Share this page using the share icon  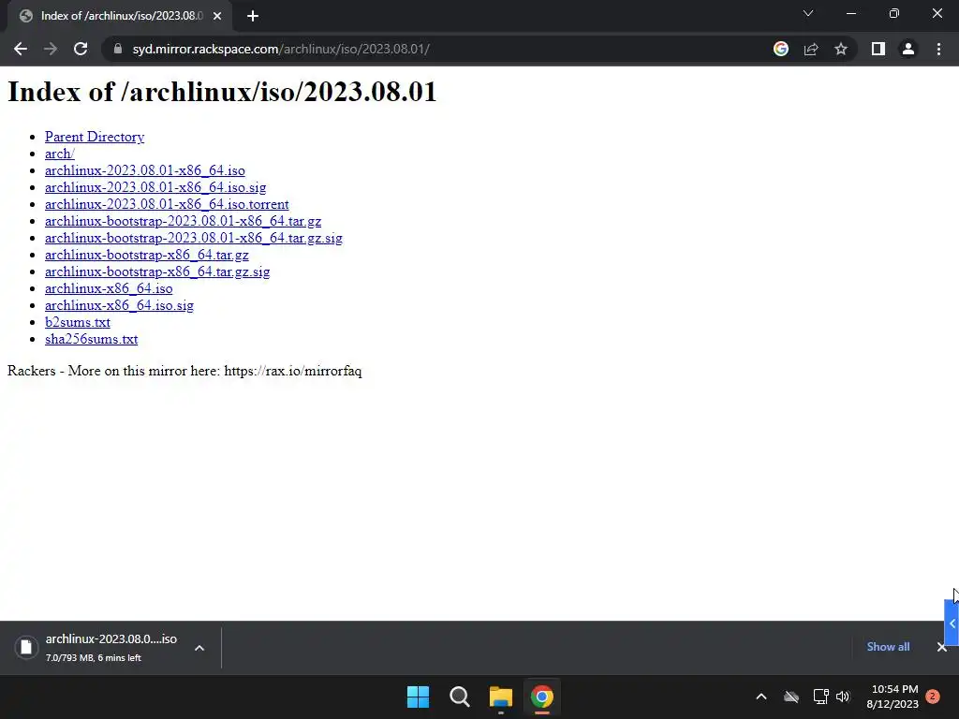pyautogui.click(x=811, y=49)
